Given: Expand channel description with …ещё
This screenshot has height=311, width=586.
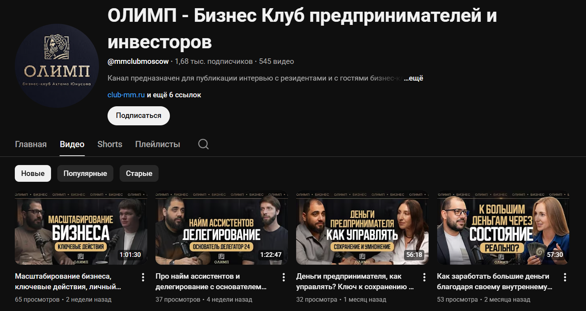Looking at the screenshot, I should (x=413, y=78).
